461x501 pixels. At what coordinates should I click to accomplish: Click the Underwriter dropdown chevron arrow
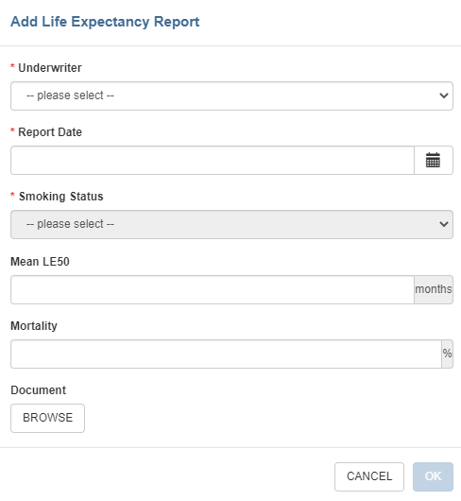(x=444, y=95)
